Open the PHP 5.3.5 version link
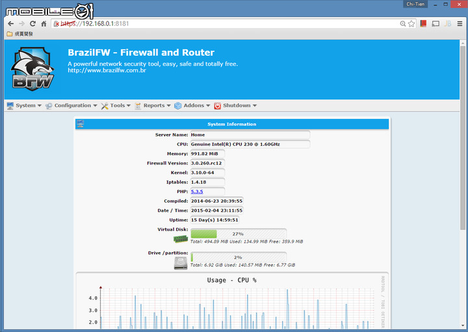Viewport: 468px width, 332px height. pyautogui.click(x=197, y=192)
